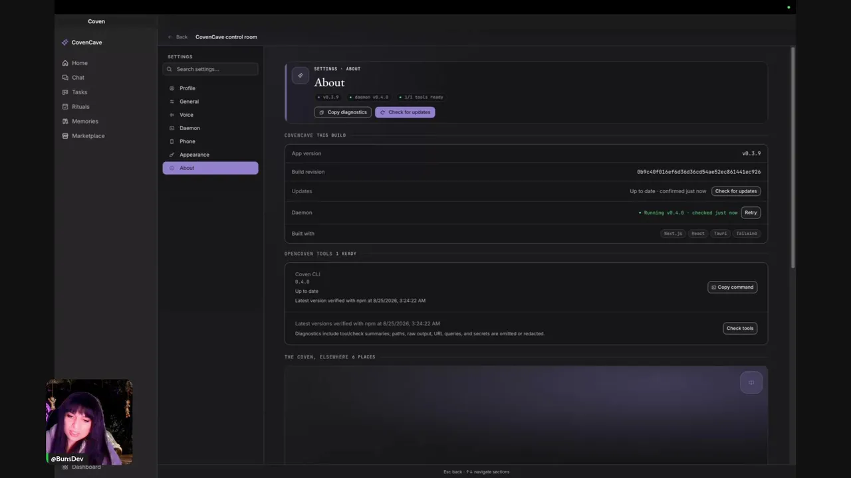851x478 pixels.
Task: Click the About header badge icon
Action: (x=301, y=76)
